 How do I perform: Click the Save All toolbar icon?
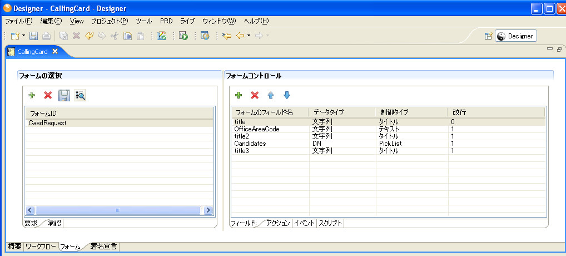[x=63, y=36]
